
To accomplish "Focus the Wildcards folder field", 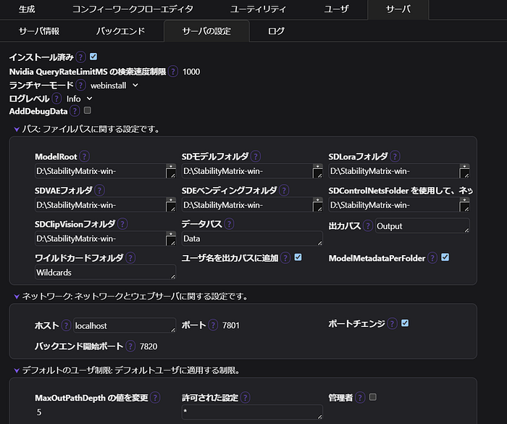I will point(106,273).
